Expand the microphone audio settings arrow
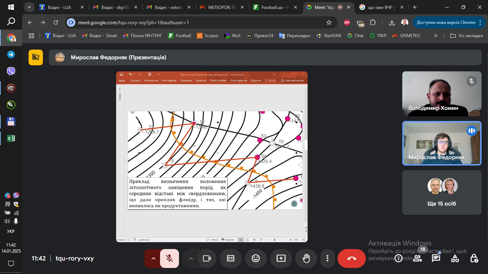This screenshot has width=488, height=274. coord(153,258)
